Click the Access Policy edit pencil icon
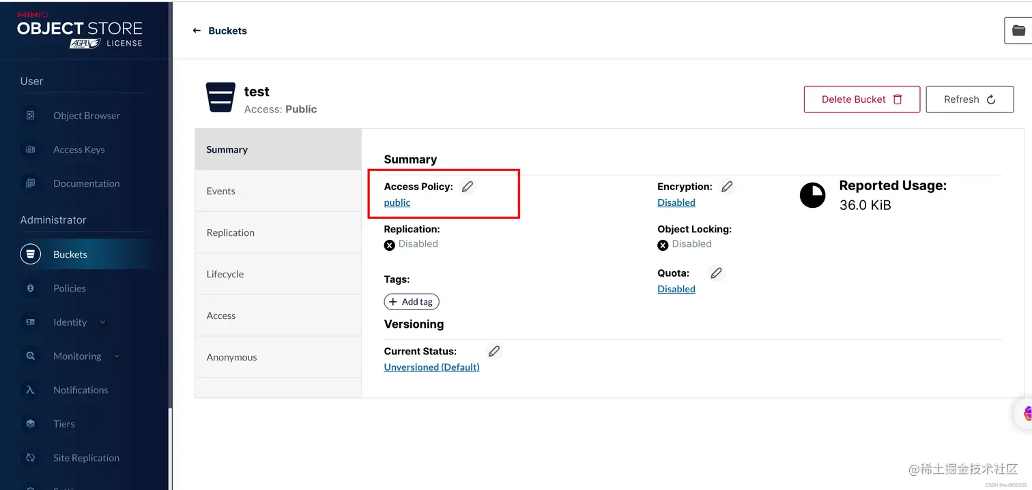1032x490 pixels. (468, 187)
